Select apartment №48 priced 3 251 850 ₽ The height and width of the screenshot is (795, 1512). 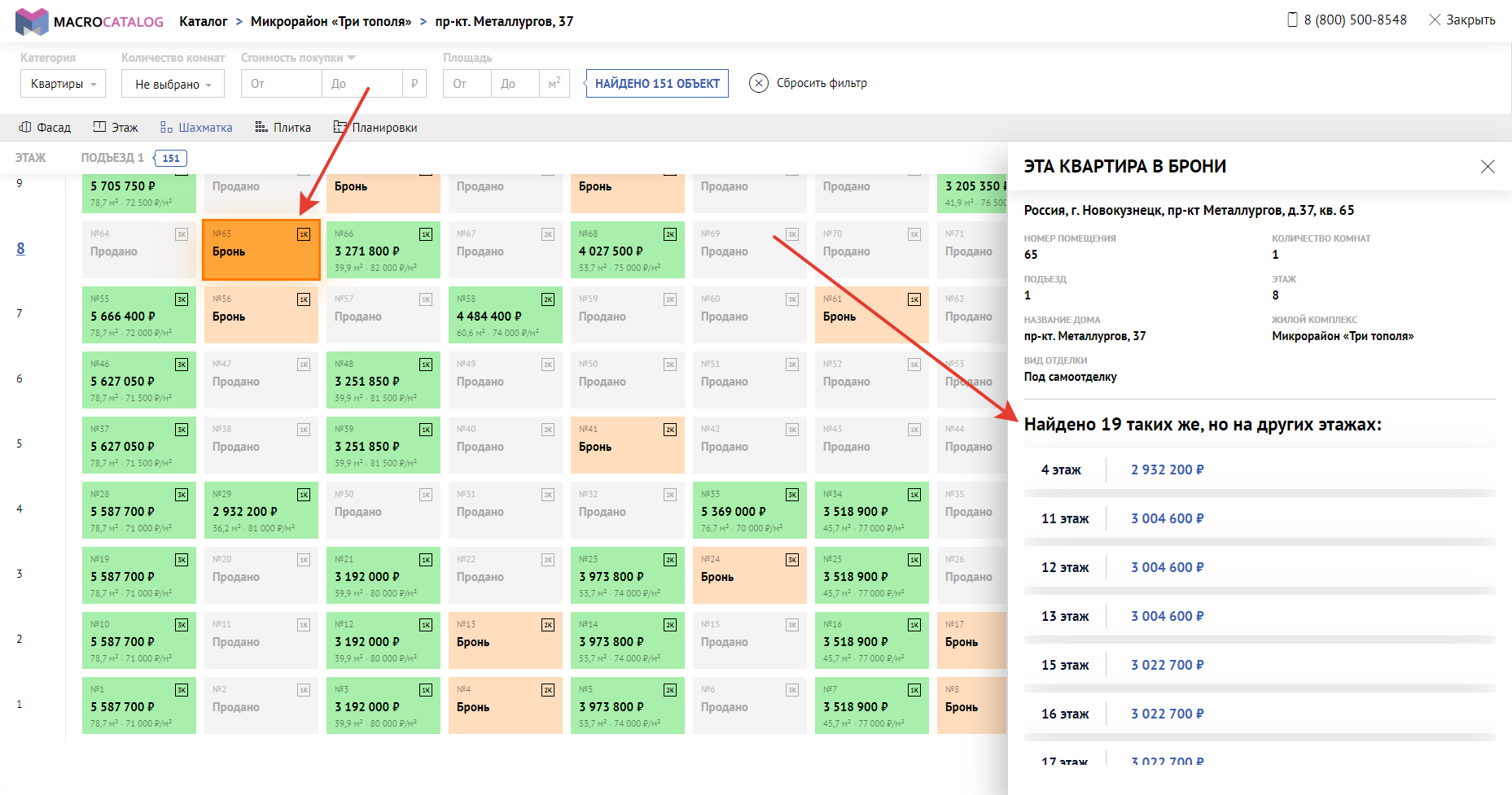383,380
